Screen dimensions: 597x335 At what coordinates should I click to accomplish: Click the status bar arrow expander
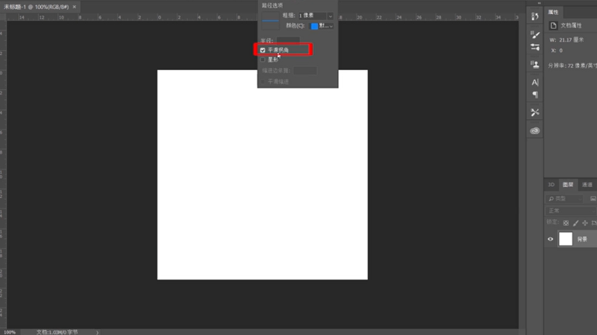coord(98,332)
